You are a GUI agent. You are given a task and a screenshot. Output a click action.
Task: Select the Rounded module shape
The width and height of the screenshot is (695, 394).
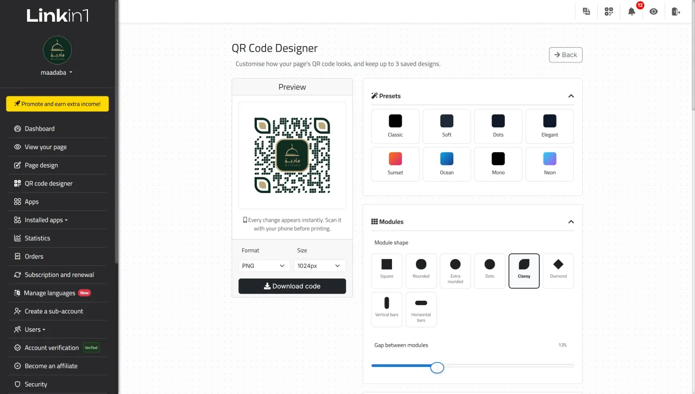[421, 271]
